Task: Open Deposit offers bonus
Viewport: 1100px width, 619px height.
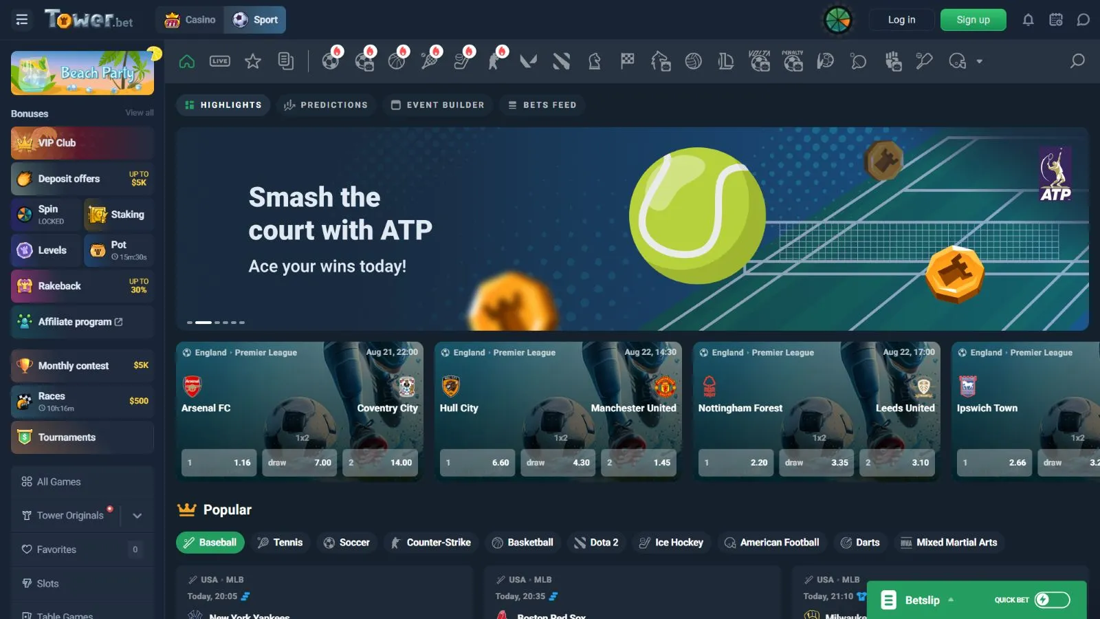Action: pyautogui.click(x=82, y=179)
